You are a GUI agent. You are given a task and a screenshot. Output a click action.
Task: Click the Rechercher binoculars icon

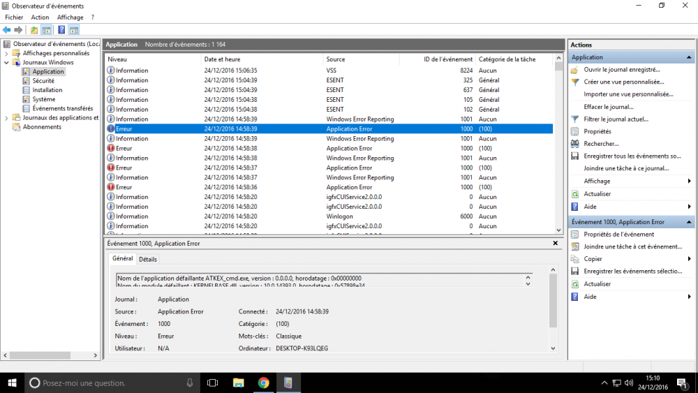(x=574, y=144)
